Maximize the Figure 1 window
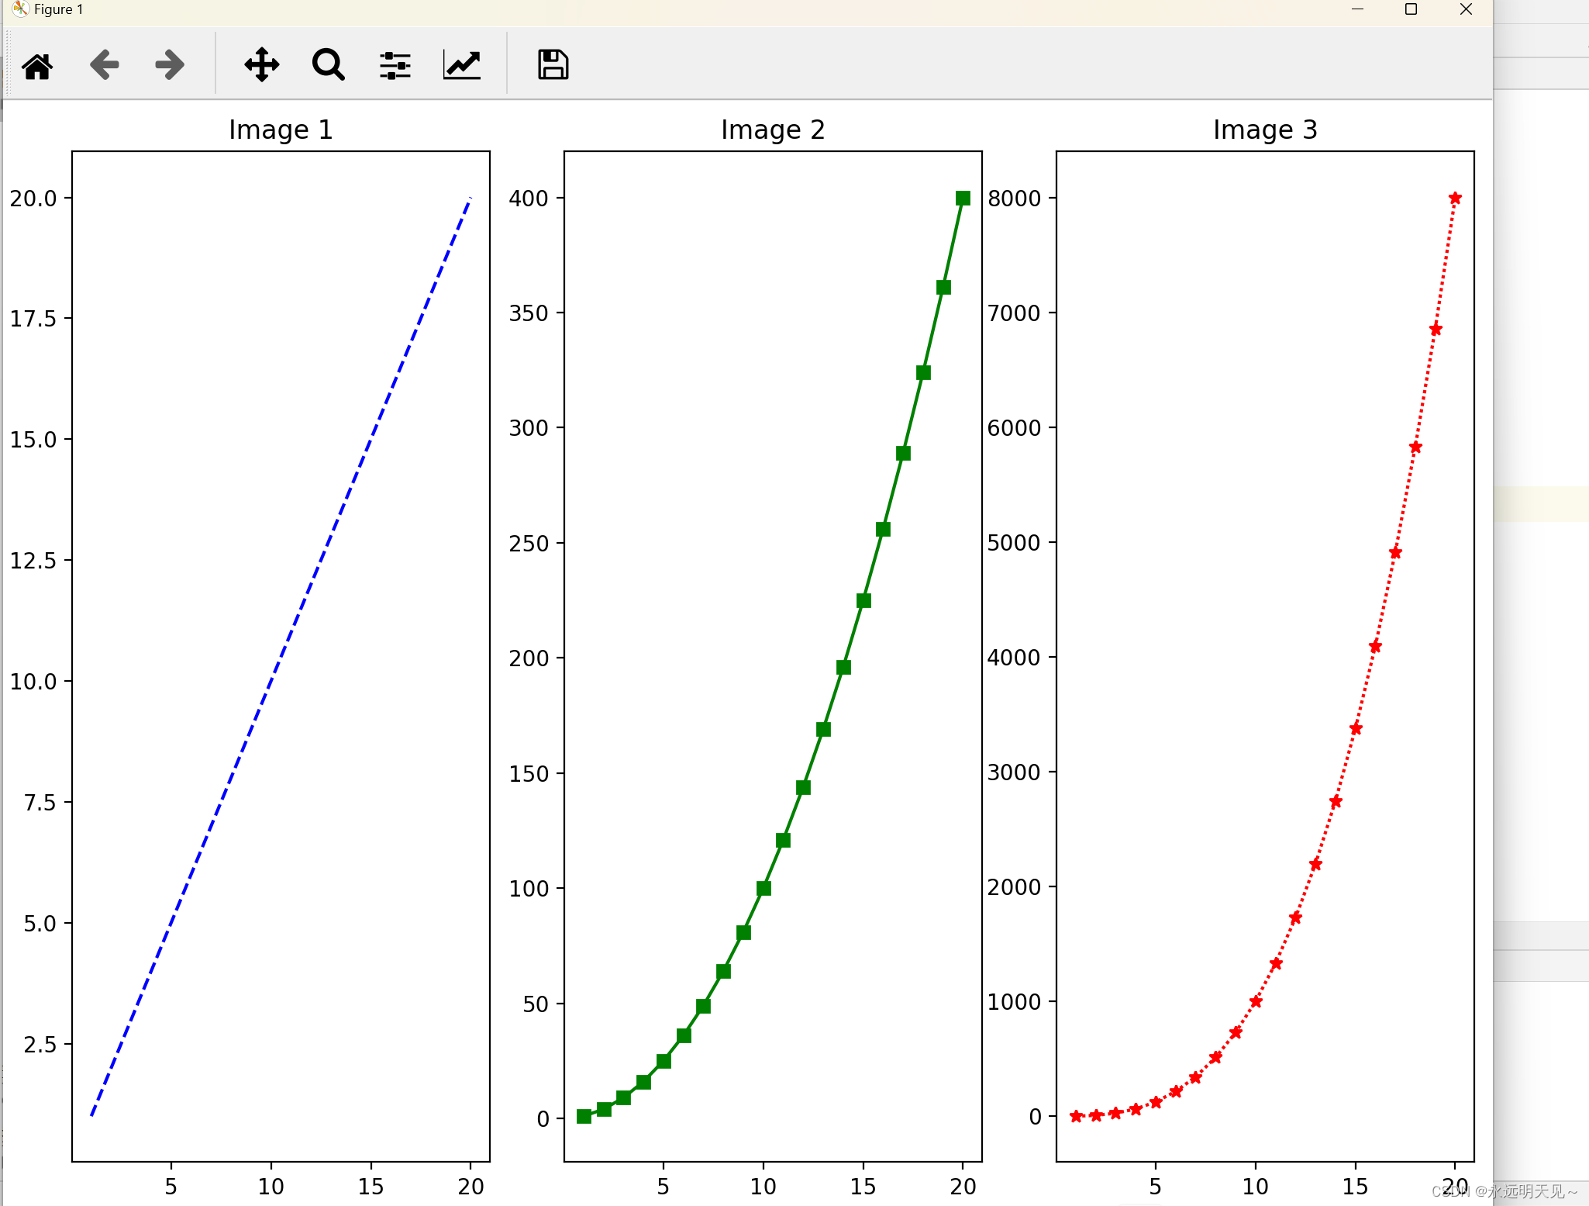Image resolution: width=1589 pixels, height=1206 pixels. point(1411,9)
